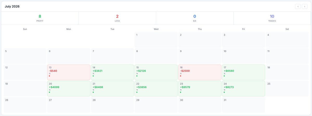Select the empty July 2 day cell
Screen dimensions: 312x116
(x=200, y=40)
